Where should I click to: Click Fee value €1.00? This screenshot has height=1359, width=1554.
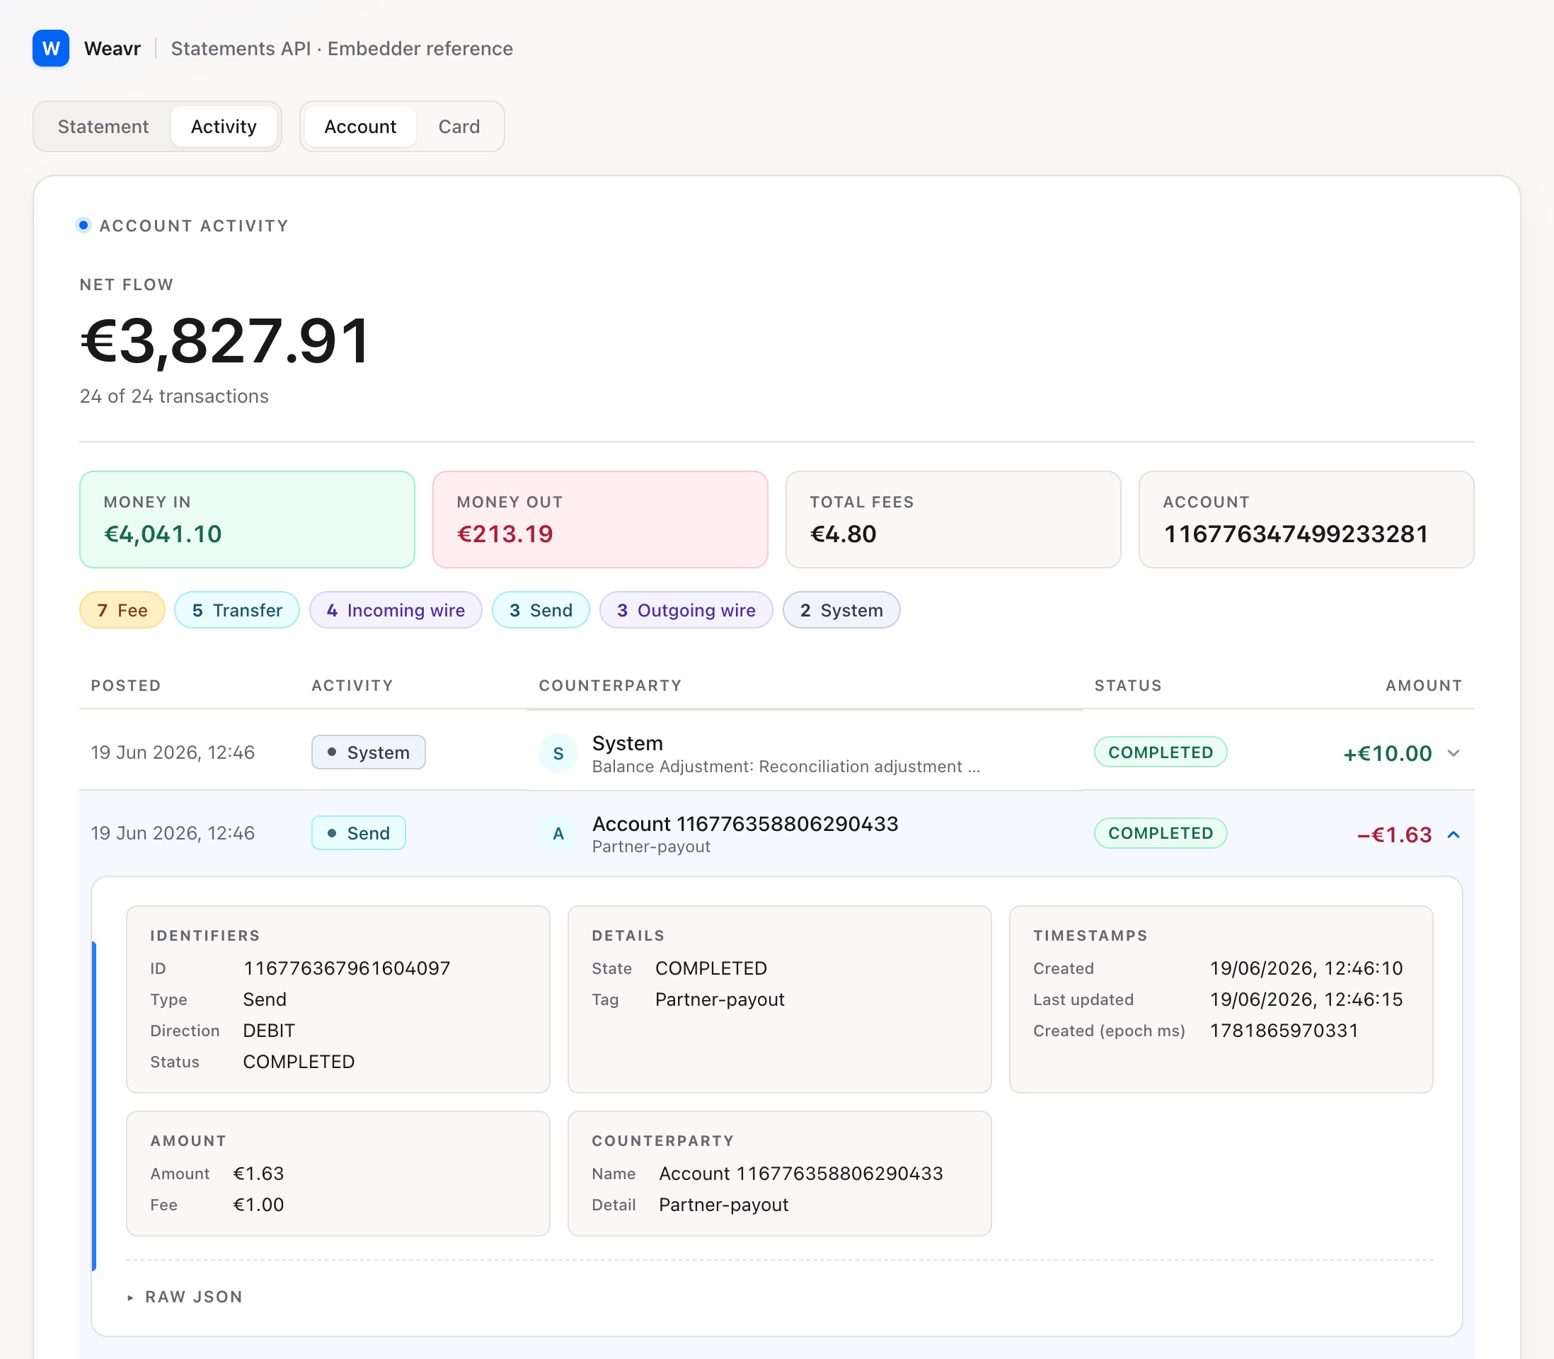click(258, 1205)
